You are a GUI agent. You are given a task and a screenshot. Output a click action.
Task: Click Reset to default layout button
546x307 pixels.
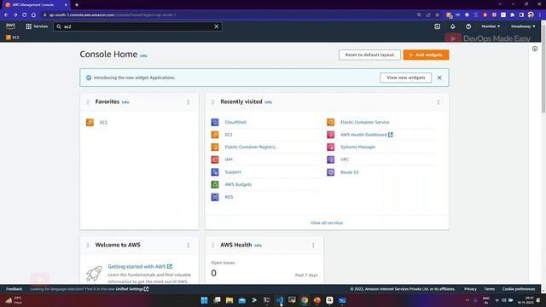369,55
